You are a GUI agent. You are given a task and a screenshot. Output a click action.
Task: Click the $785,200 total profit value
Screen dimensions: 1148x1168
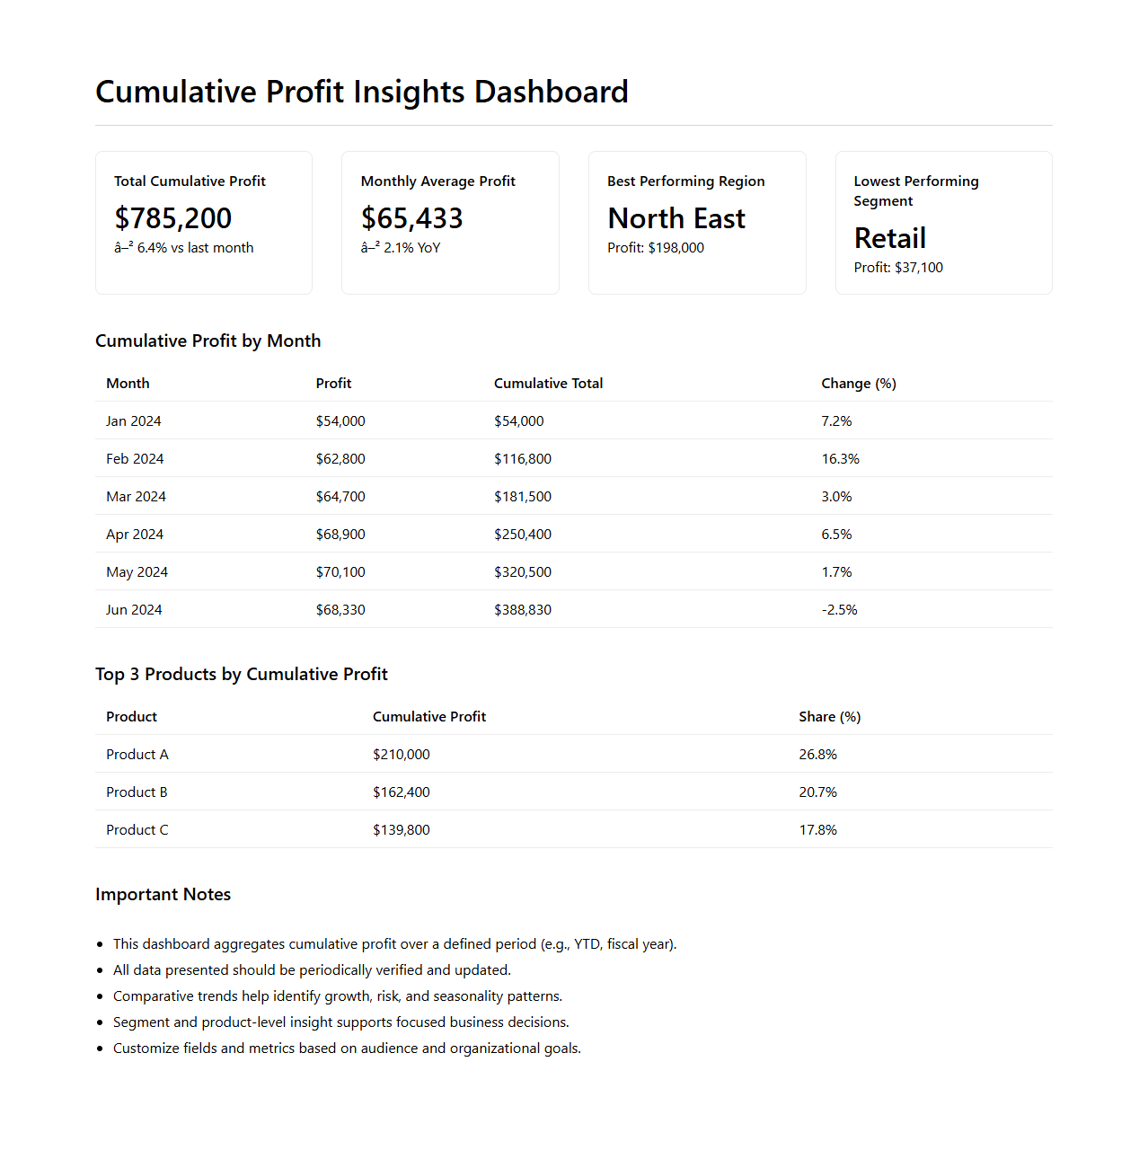[x=173, y=218]
